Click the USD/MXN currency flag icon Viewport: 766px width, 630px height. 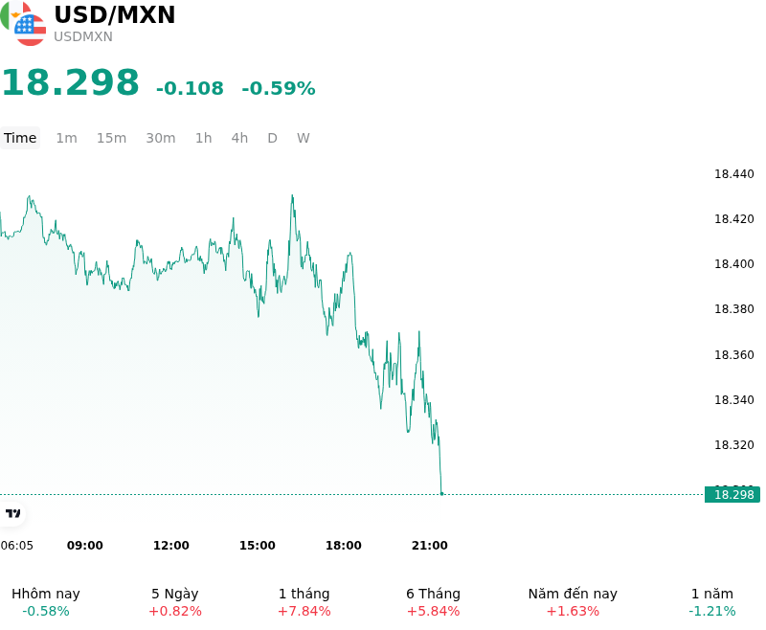[x=23, y=24]
